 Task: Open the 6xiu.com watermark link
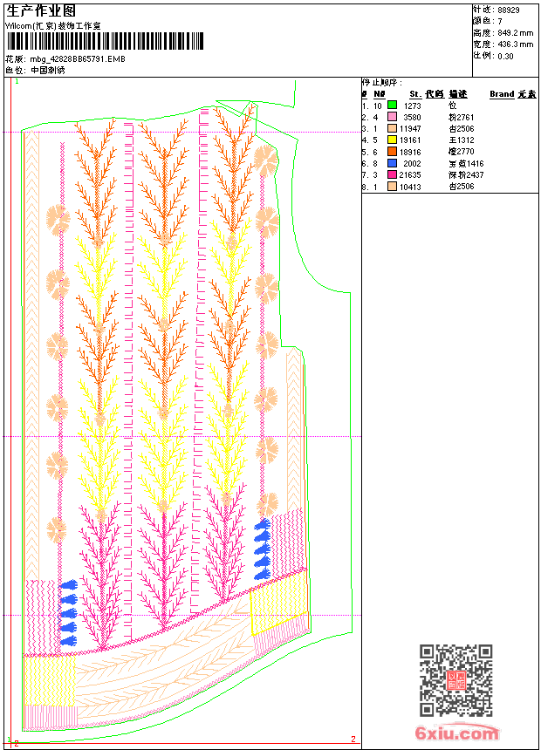pyautogui.click(x=456, y=733)
